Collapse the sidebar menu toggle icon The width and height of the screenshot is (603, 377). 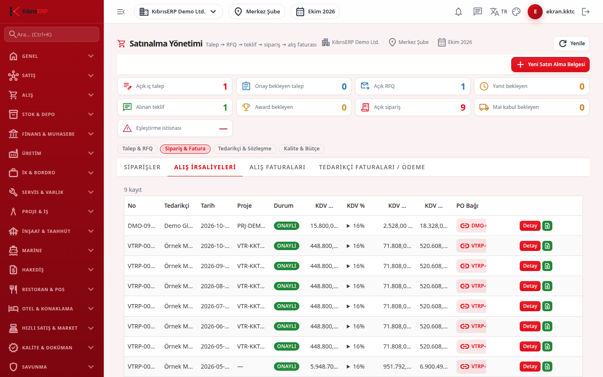121,12
